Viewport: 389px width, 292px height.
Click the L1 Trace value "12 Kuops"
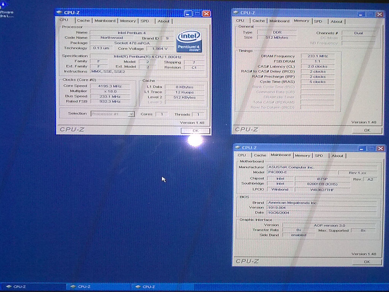point(185,92)
